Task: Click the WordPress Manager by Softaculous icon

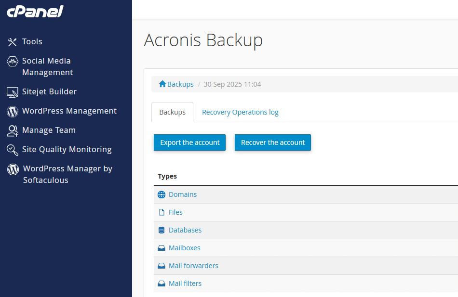Action: tap(13, 169)
